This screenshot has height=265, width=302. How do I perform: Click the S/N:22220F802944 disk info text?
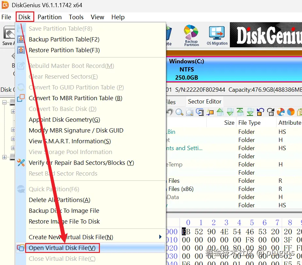point(200,90)
